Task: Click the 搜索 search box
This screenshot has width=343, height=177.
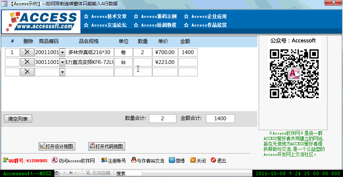Action: point(128,173)
